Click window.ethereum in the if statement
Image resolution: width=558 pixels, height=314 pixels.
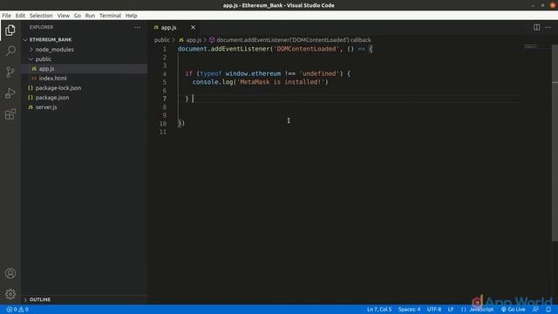pyautogui.click(x=253, y=73)
